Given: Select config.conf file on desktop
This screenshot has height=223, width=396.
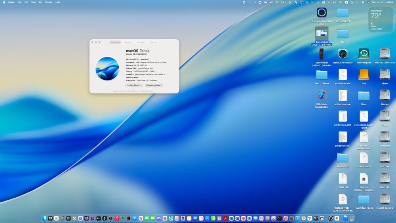Looking at the screenshot, I should click(364, 158).
